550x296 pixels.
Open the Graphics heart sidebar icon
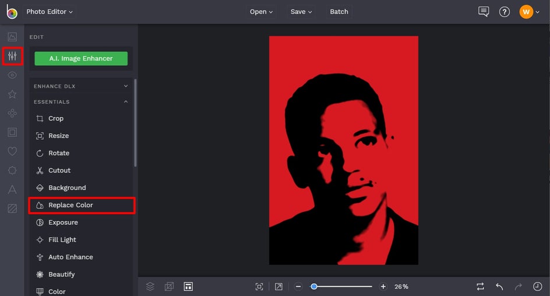coord(12,151)
